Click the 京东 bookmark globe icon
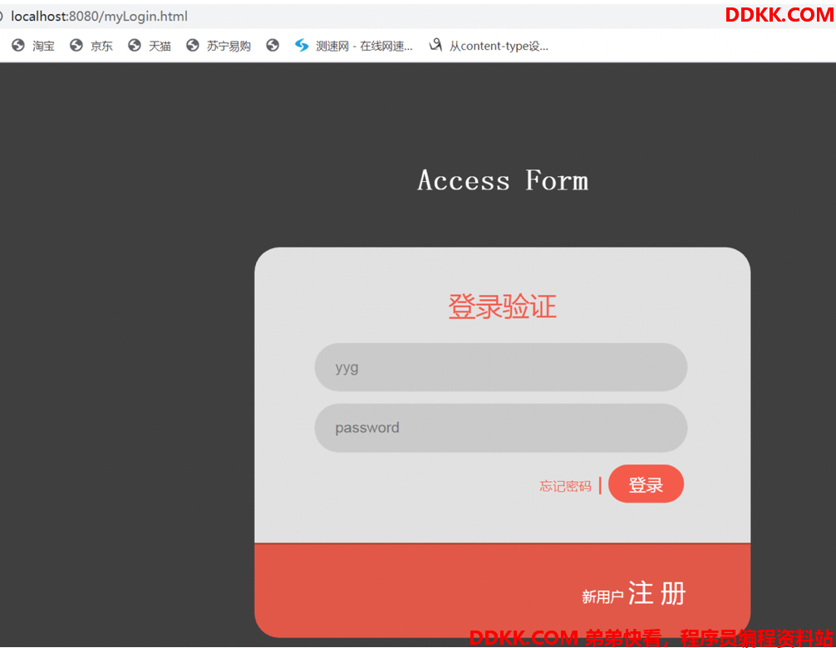 (76, 46)
